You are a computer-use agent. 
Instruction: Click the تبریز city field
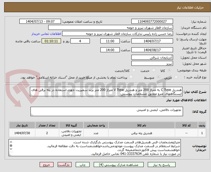tap(152, 63)
